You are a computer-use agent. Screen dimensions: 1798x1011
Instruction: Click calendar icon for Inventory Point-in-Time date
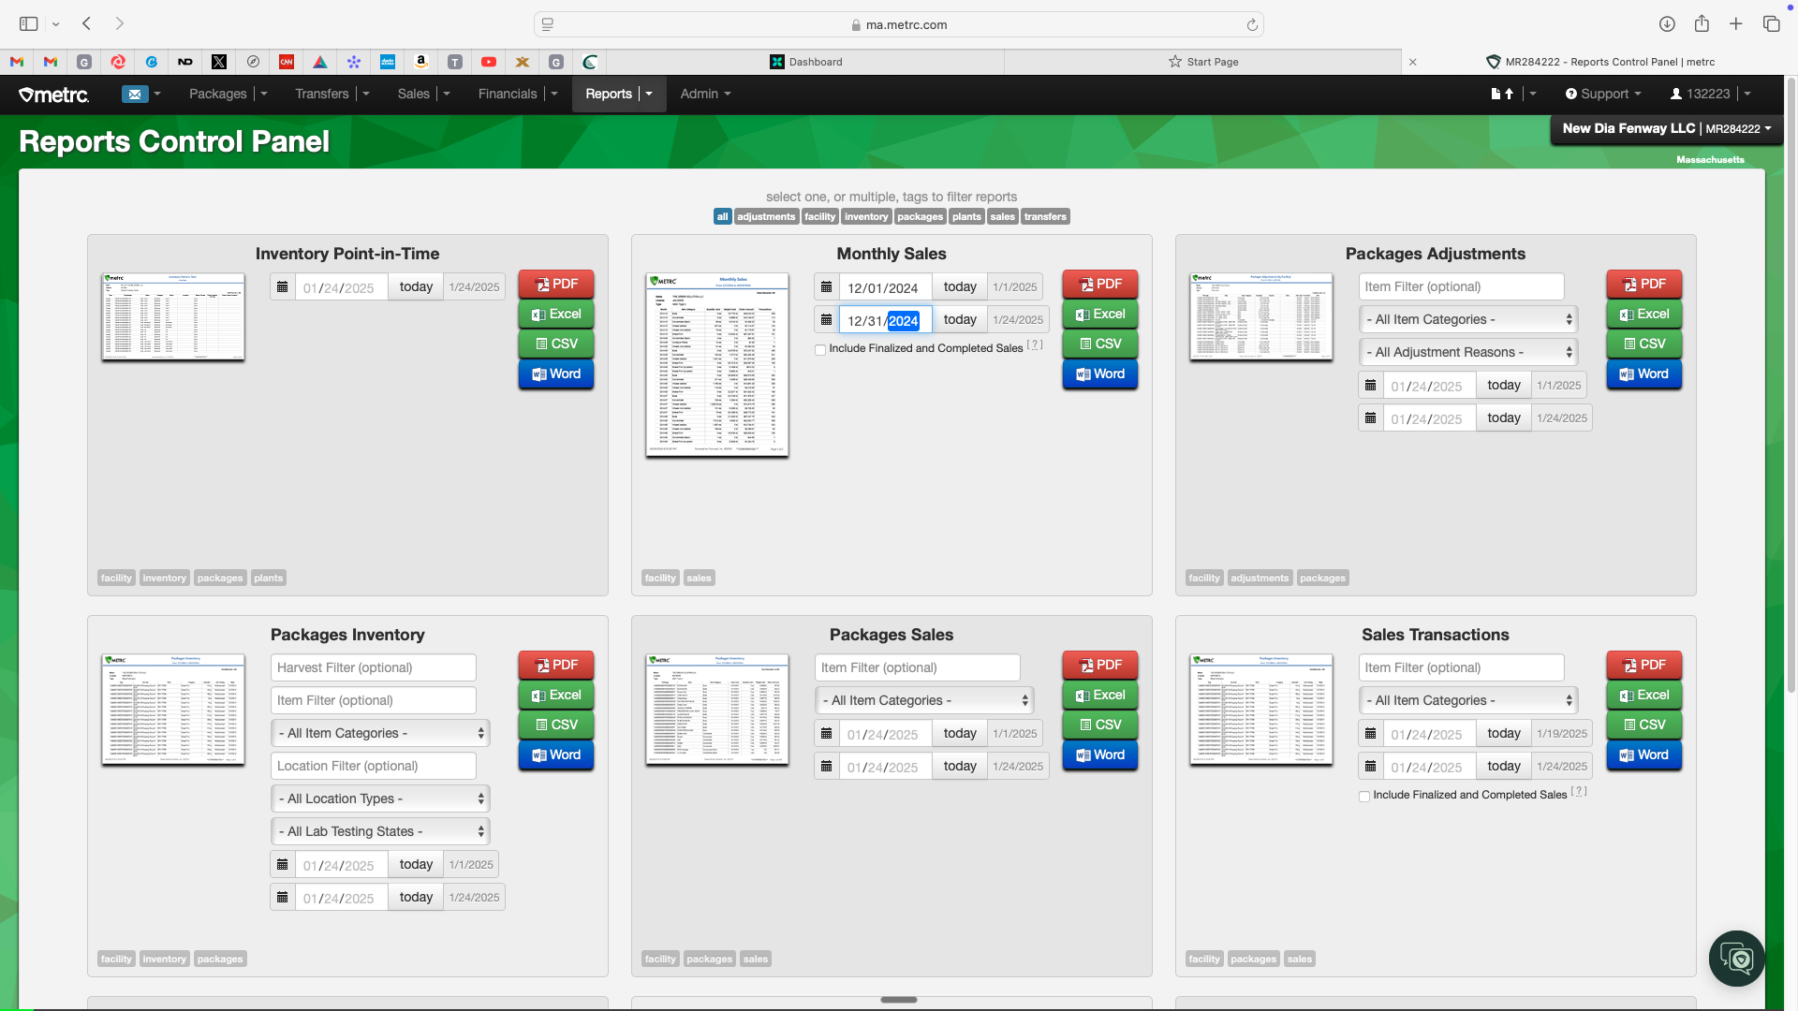[x=283, y=286]
